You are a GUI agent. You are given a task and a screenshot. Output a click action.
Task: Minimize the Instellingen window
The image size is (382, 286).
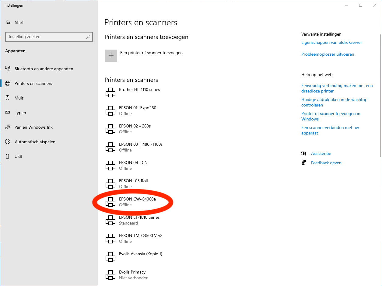pyautogui.click(x=347, y=5)
